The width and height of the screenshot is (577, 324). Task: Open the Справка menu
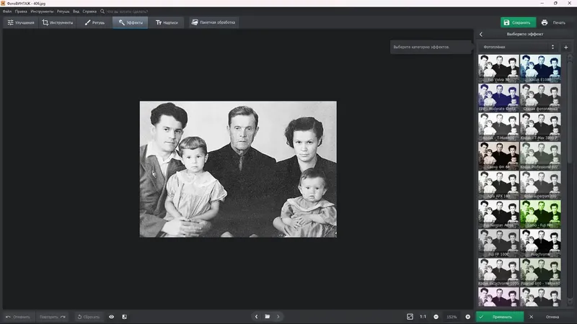(89, 12)
